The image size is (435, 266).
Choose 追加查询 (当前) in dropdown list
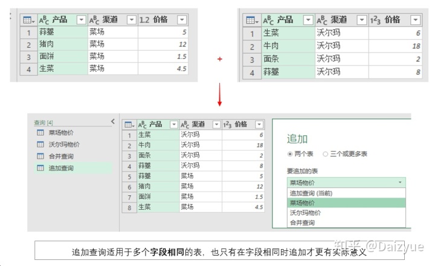[346, 193]
